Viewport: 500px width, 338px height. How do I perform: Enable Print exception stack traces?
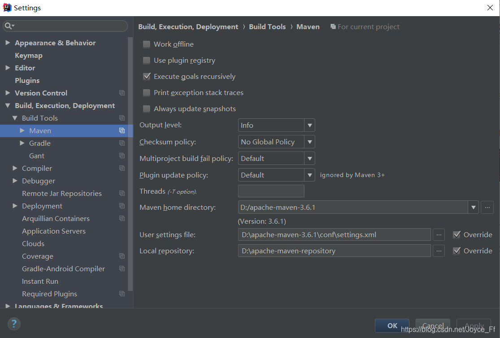point(146,92)
